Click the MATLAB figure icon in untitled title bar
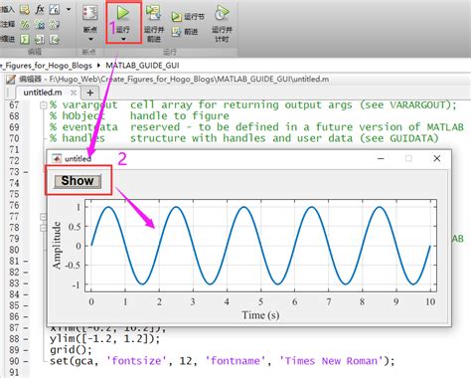This screenshot has width=471, height=378. [57, 158]
